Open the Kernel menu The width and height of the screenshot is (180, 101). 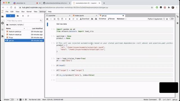coord(29,12)
